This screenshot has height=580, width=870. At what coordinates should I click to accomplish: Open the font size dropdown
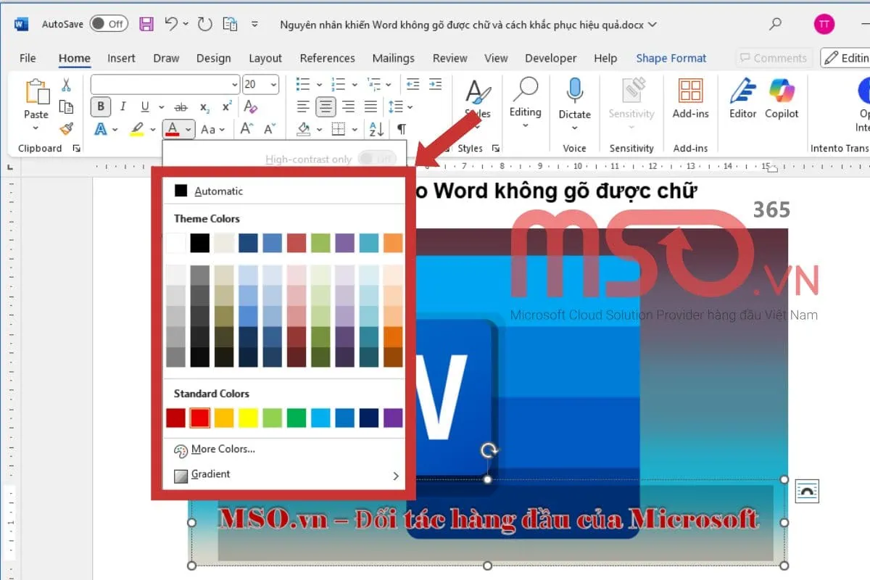(272, 84)
